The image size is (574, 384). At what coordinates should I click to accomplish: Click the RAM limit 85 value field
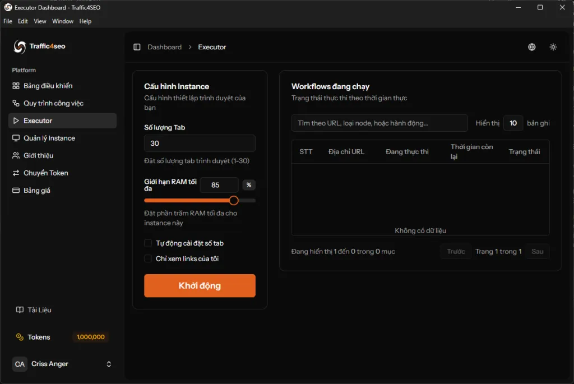click(219, 185)
